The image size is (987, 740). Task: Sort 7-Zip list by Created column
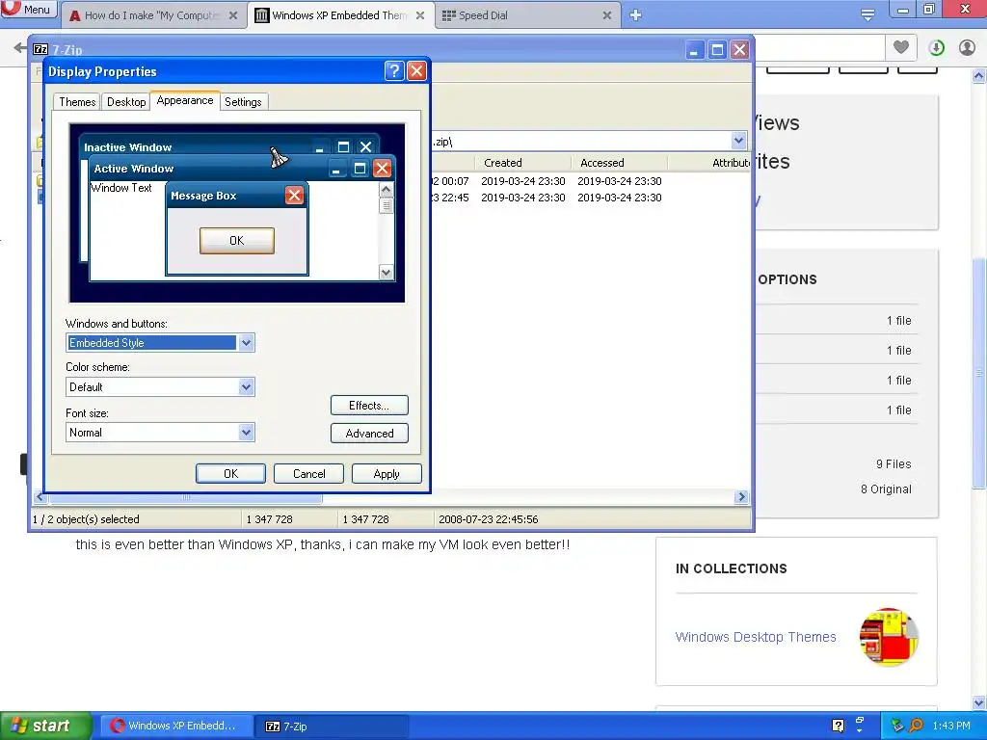point(522,162)
